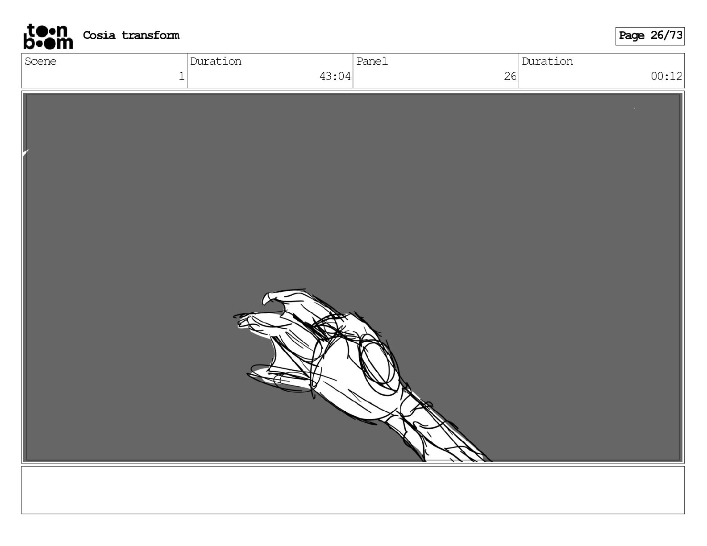Screen dimensions: 707x546
Task: Click panel duration value '00:12'
Action: click(x=666, y=76)
